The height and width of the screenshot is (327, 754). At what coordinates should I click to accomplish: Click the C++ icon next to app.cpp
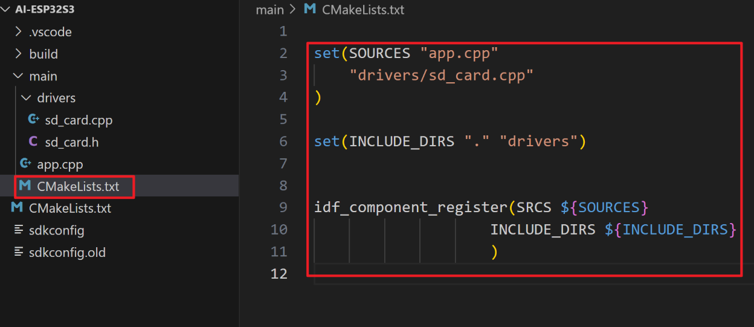coord(26,163)
